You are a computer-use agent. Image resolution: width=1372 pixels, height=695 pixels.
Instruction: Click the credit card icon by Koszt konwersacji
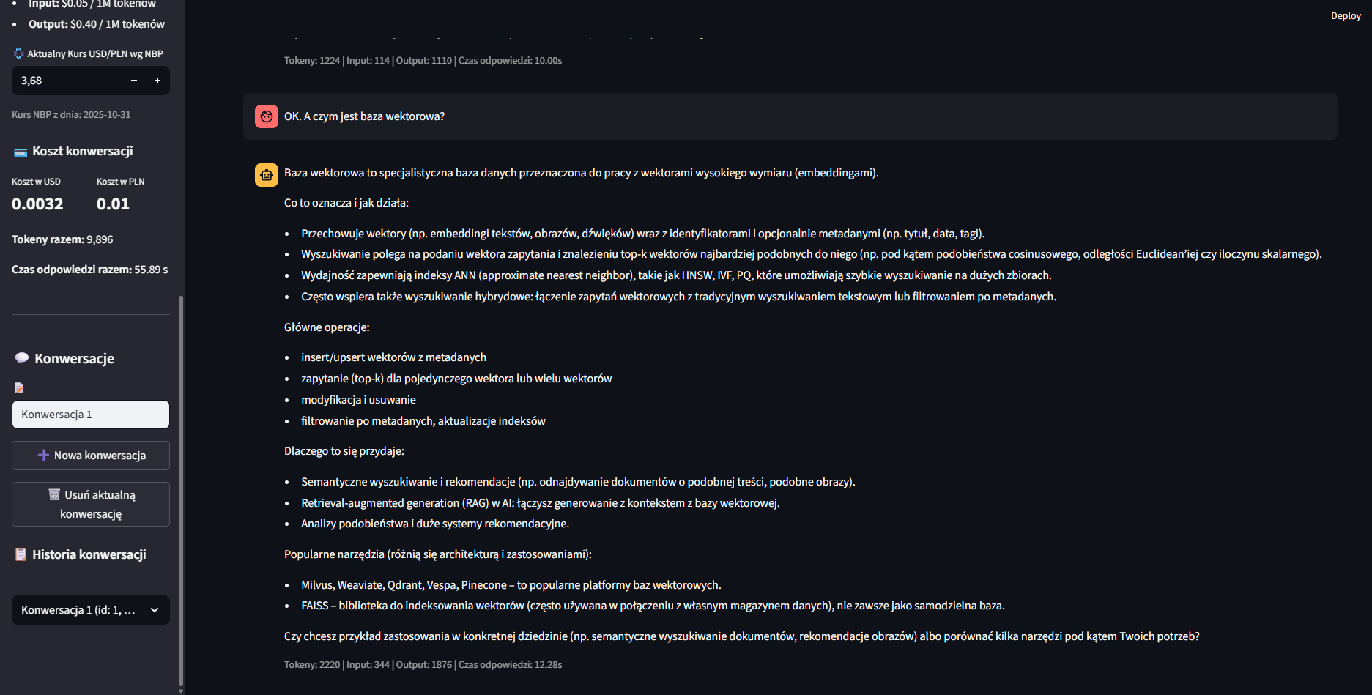click(x=21, y=152)
